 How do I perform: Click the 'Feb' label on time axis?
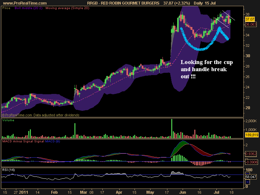point(54,192)
